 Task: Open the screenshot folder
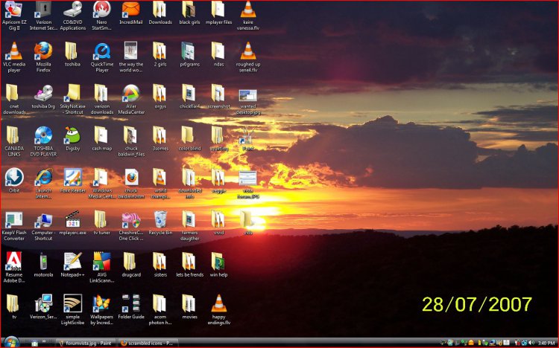(x=218, y=97)
